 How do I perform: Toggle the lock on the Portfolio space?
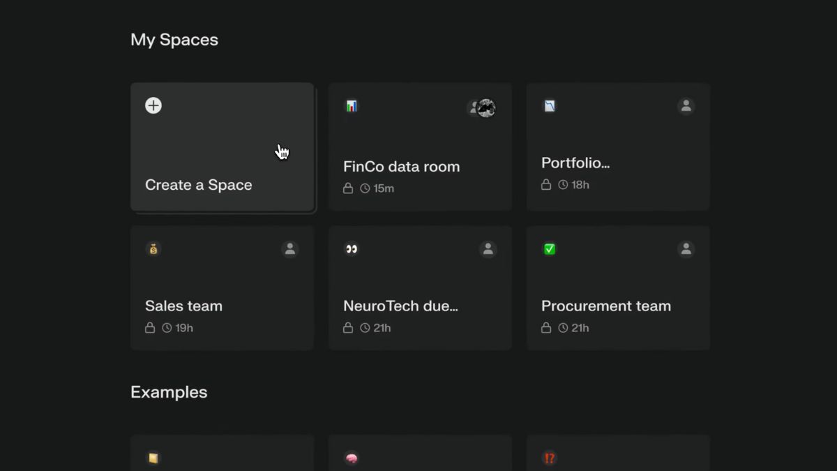click(x=546, y=184)
